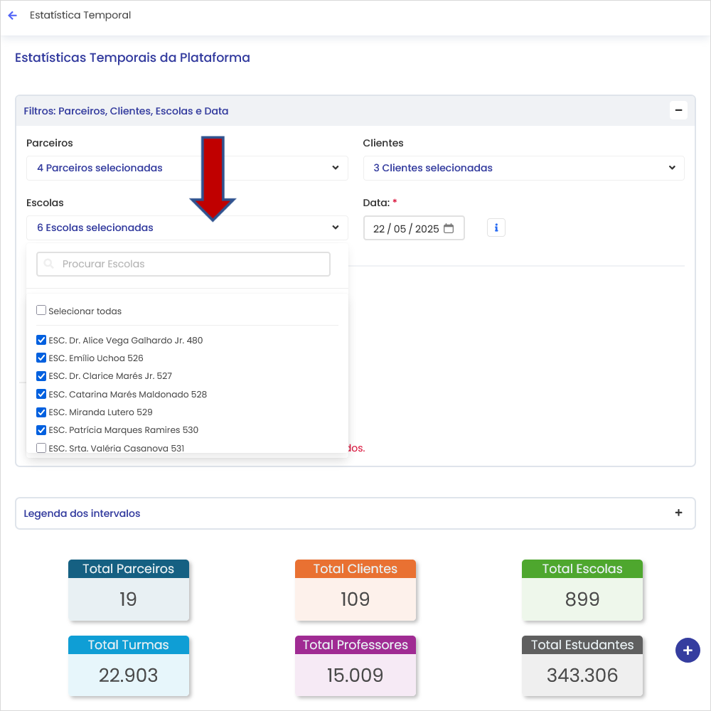Click the Estatísticas Temporais da Plataforma heading
This screenshot has width=711, height=711.
pos(132,58)
